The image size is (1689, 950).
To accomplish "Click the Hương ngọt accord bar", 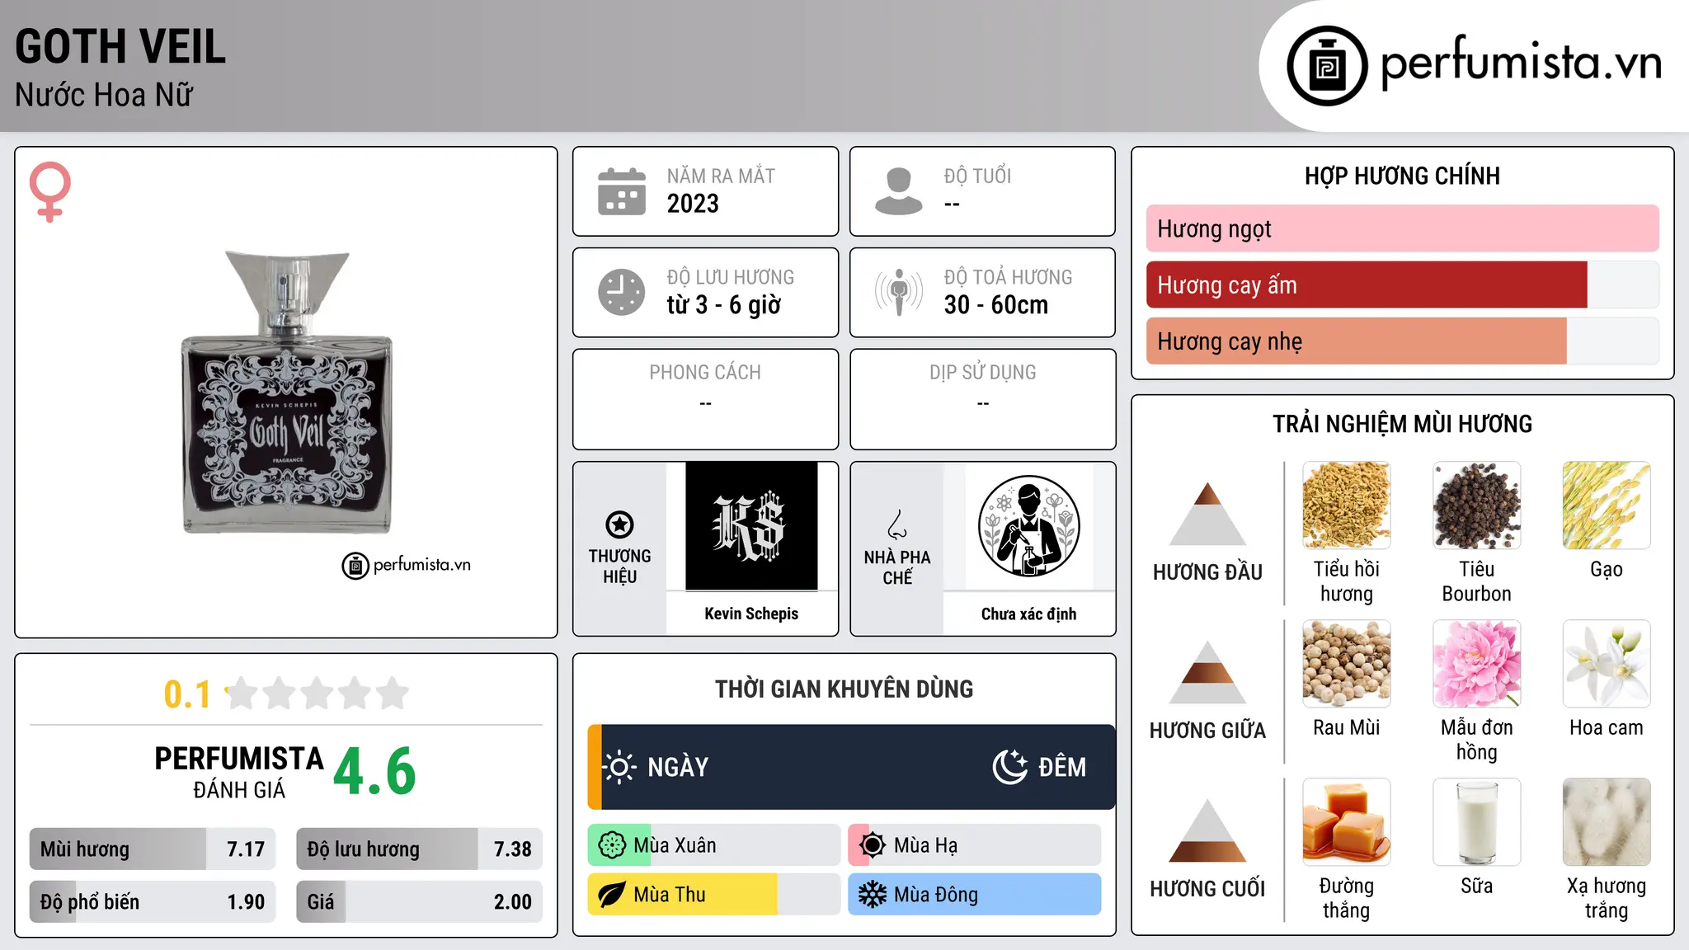I will (1402, 228).
